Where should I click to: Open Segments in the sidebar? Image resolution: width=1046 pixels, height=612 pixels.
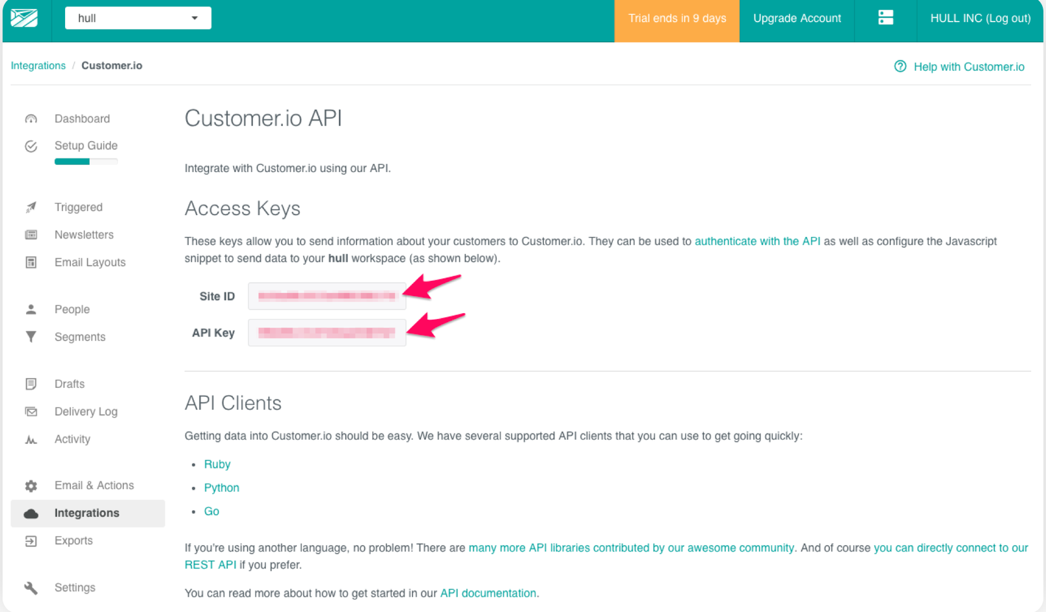[80, 337]
